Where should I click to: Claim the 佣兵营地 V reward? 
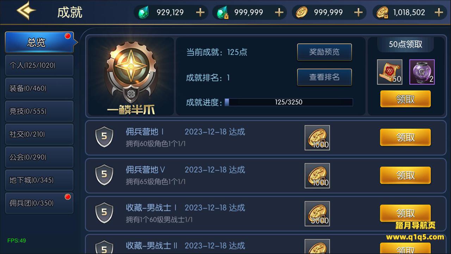click(406, 175)
